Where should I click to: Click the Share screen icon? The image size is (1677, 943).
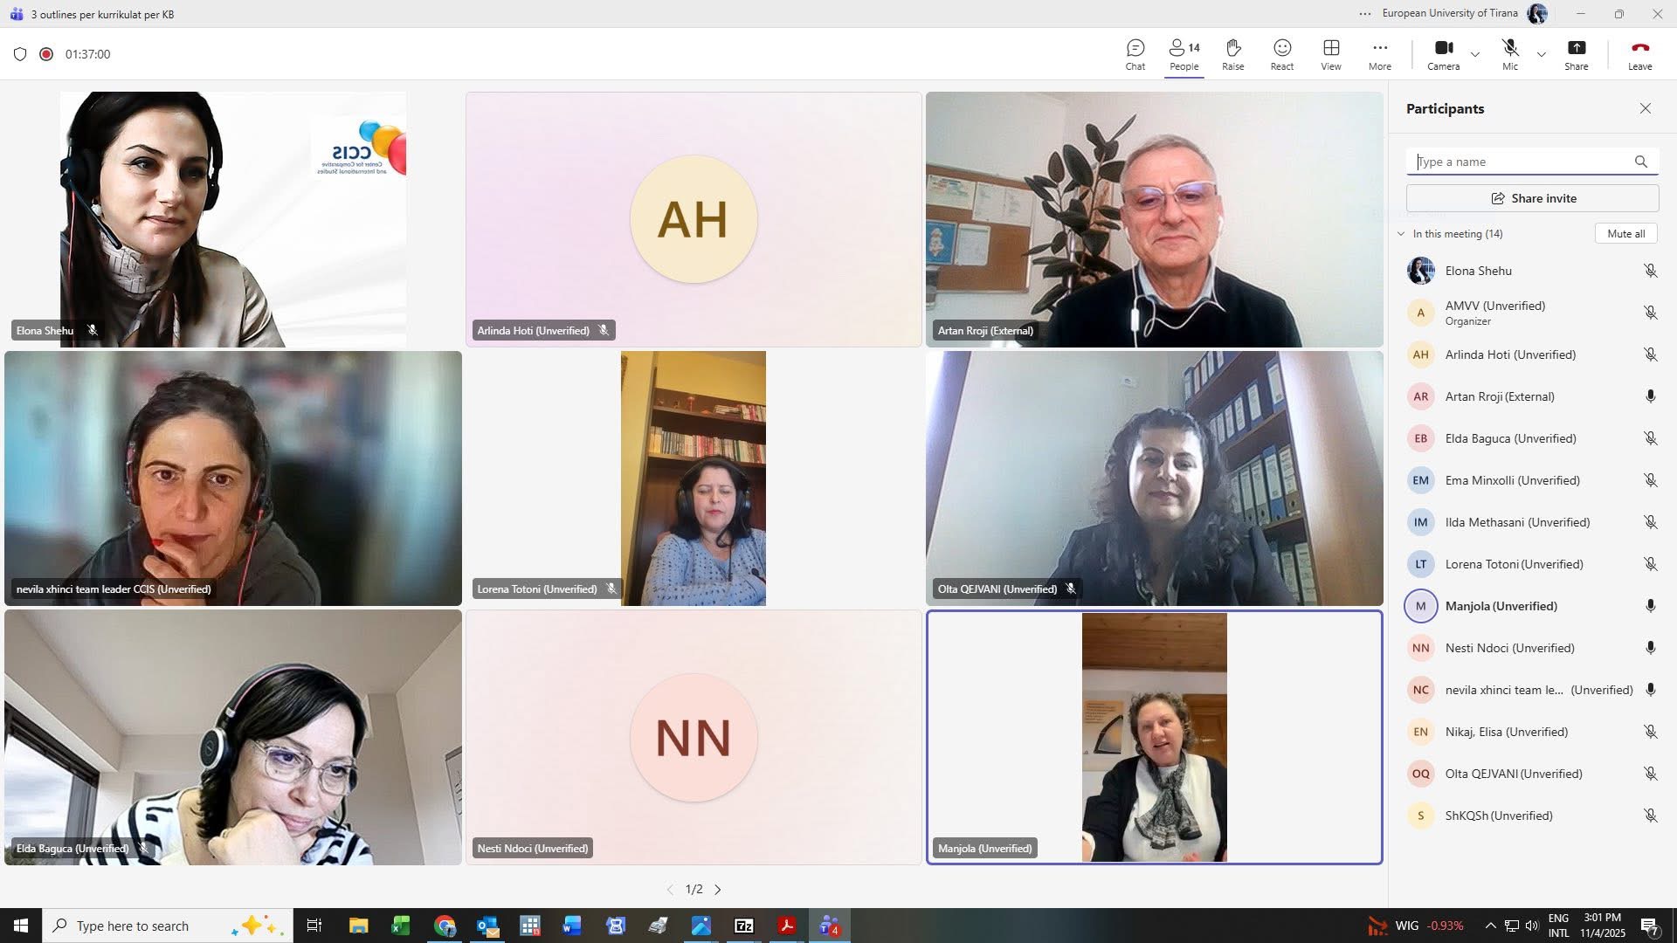click(1576, 54)
